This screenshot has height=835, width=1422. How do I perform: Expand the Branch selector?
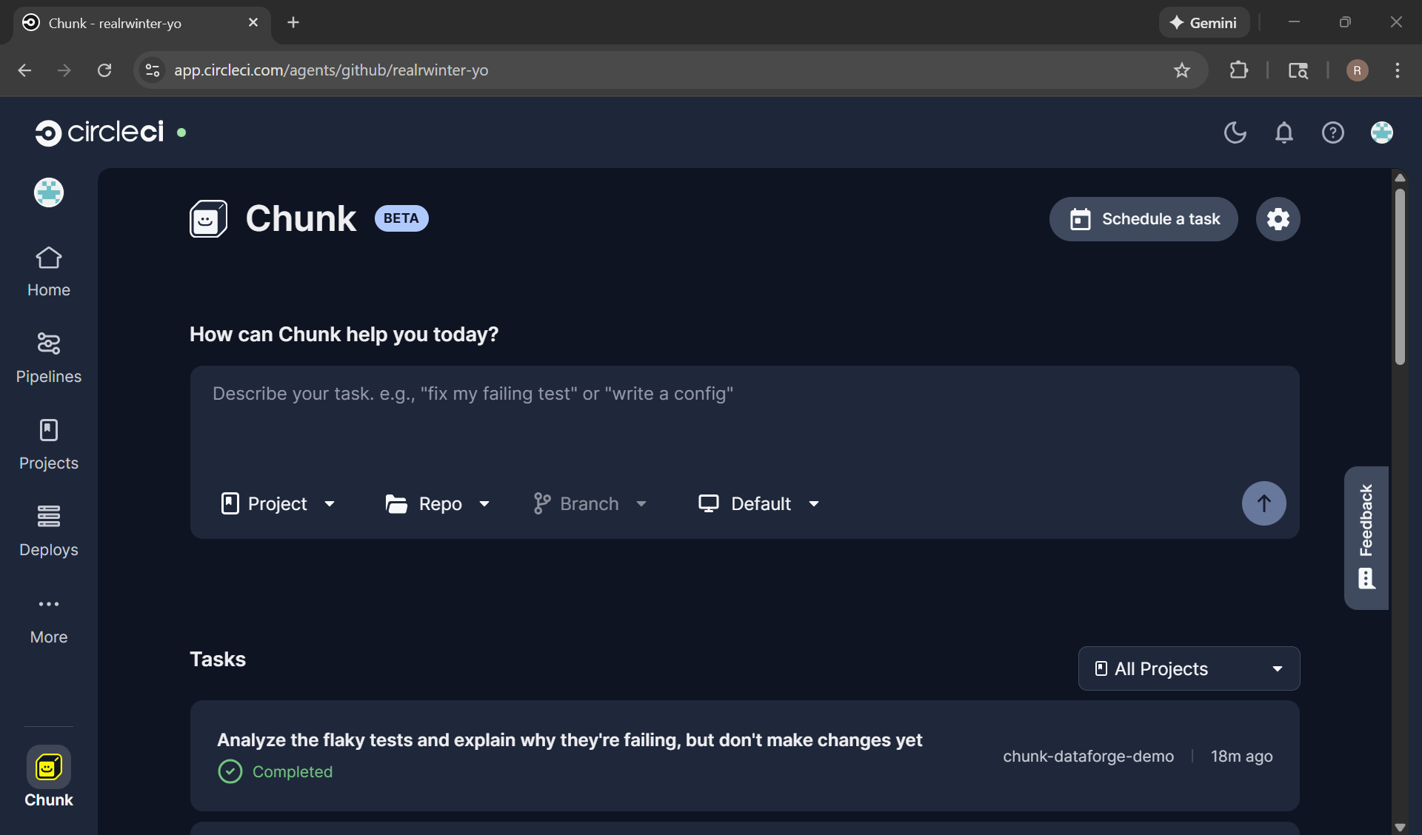click(590, 503)
